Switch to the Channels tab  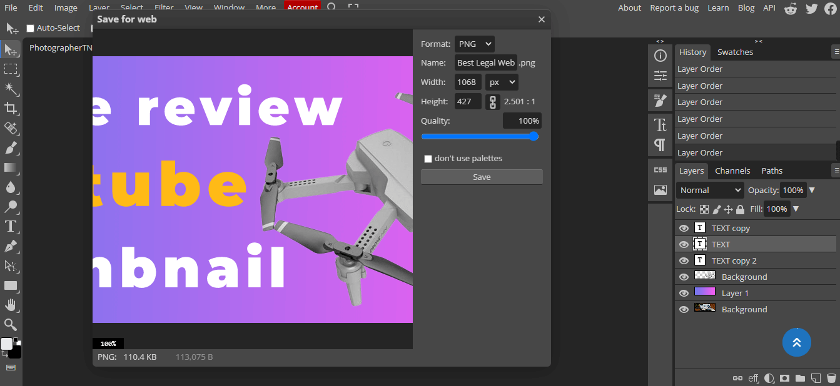coord(732,171)
